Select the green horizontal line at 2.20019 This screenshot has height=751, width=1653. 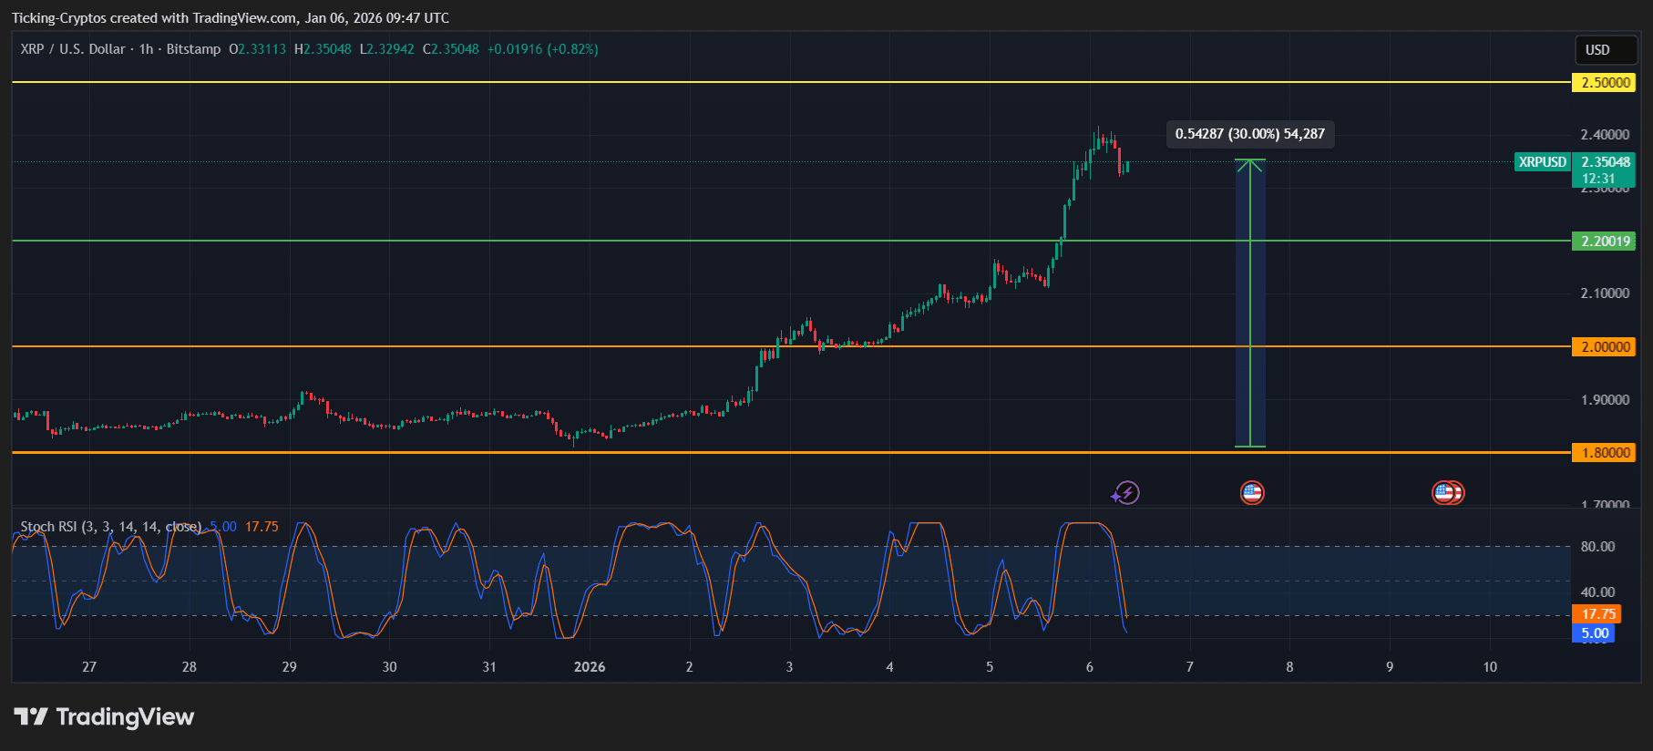pos(791,241)
